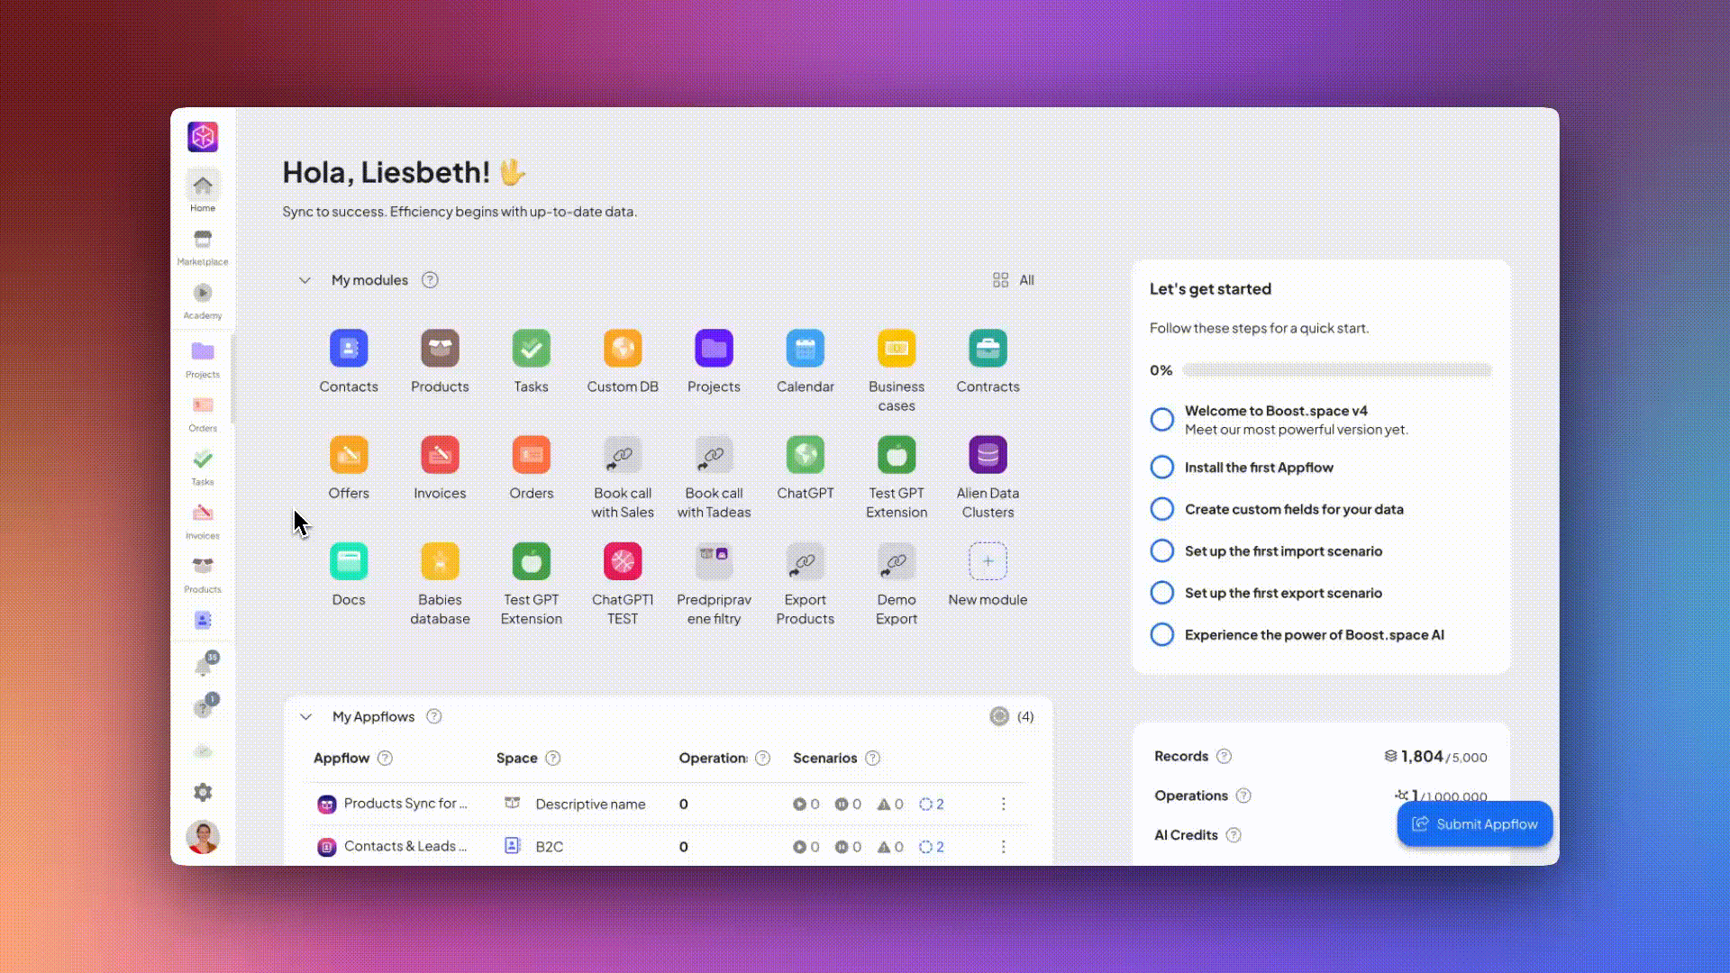
Task: Mark 'Welcome to Boost.space v4' step circle
Action: (1162, 419)
